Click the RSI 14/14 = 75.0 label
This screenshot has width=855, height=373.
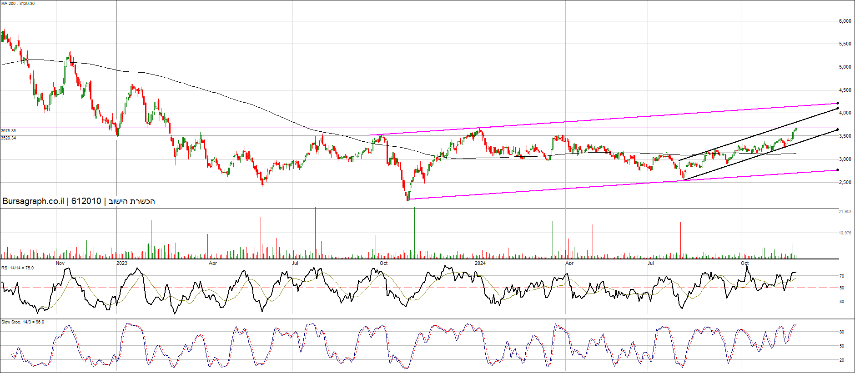[x=17, y=268]
